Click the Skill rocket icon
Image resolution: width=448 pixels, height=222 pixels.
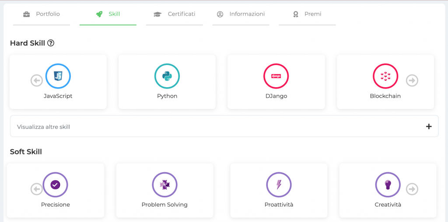tap(99, 14)
